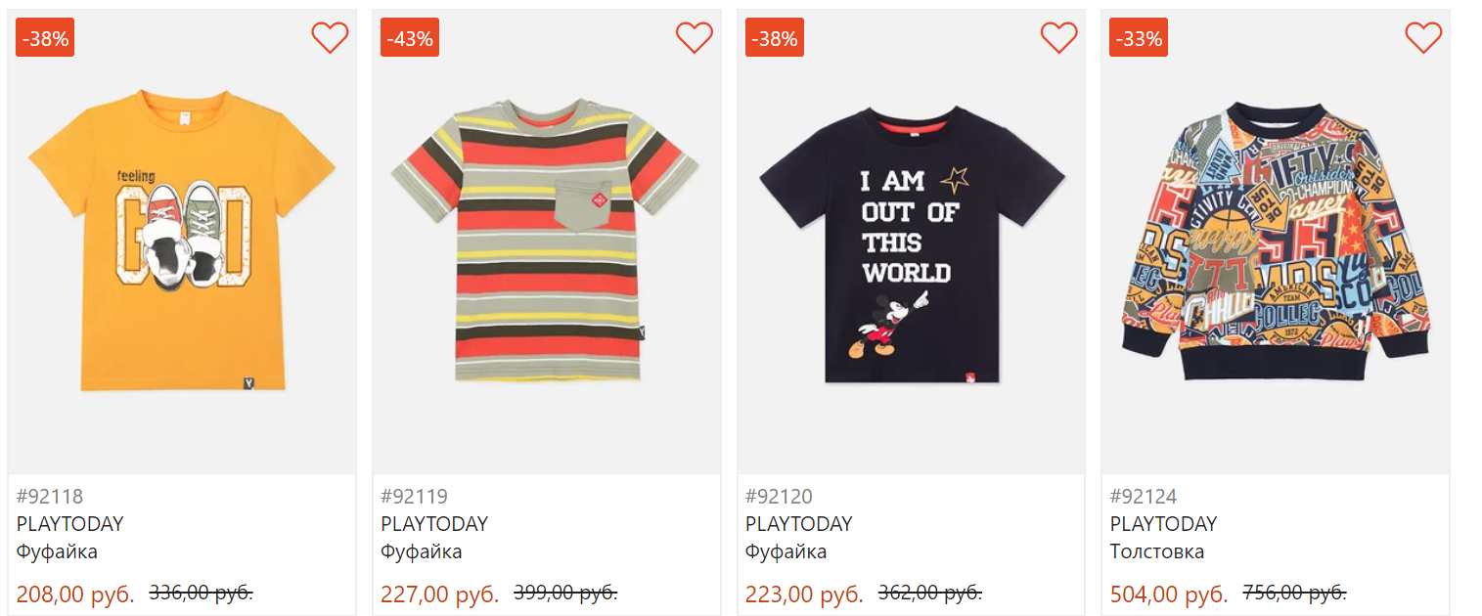Click heart icon on colorful sweatshirt
1482x616 pixels.
pyautogui.click(x=1423, y=37)
